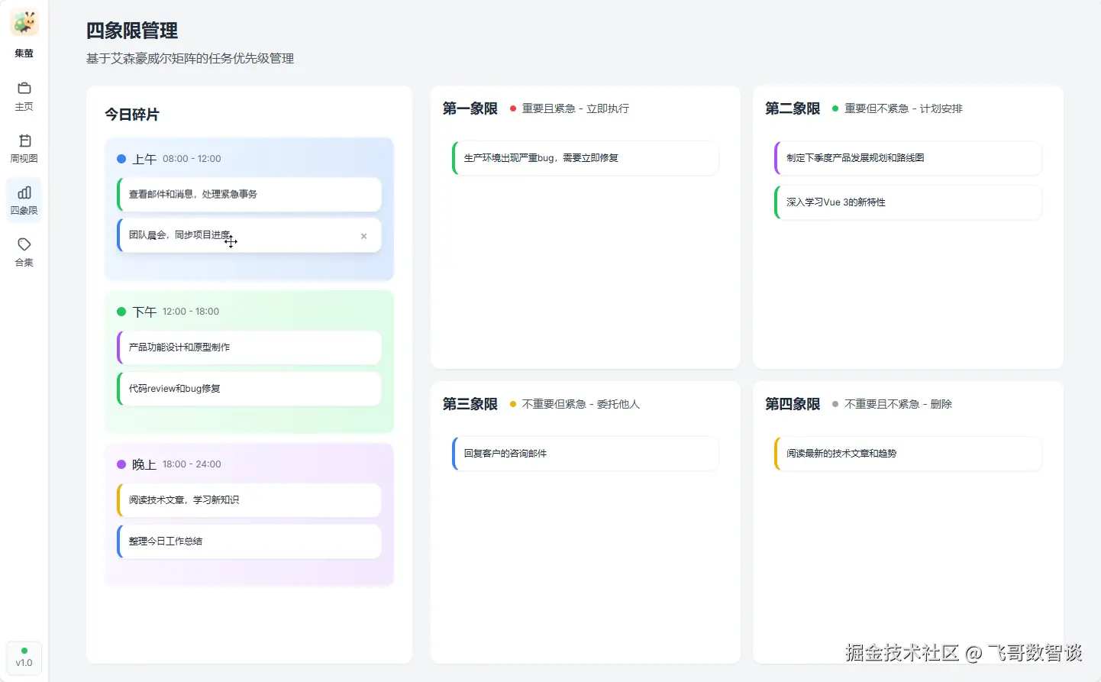Screen dimensions: 1101x682
Task: Remove the 团队晨会 task with the x icon
Action: tap(363, 236)
